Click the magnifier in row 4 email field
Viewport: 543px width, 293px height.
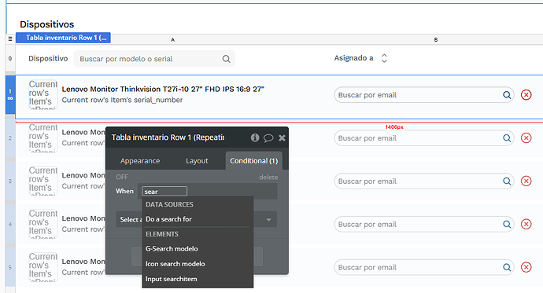507,224
